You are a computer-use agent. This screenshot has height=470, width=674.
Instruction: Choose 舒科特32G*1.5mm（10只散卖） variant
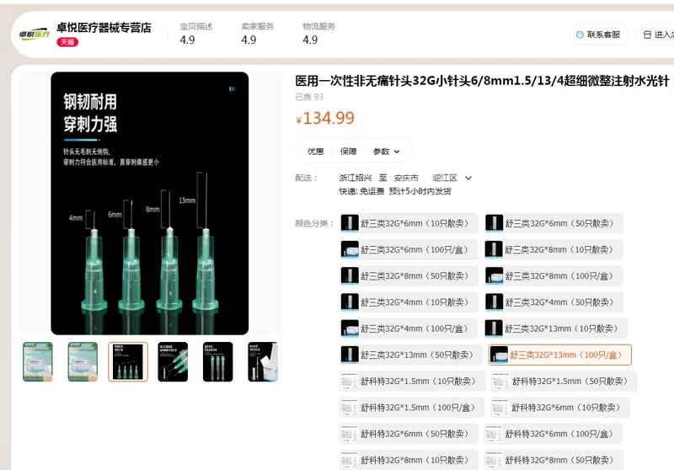click(x=412, y=381)
